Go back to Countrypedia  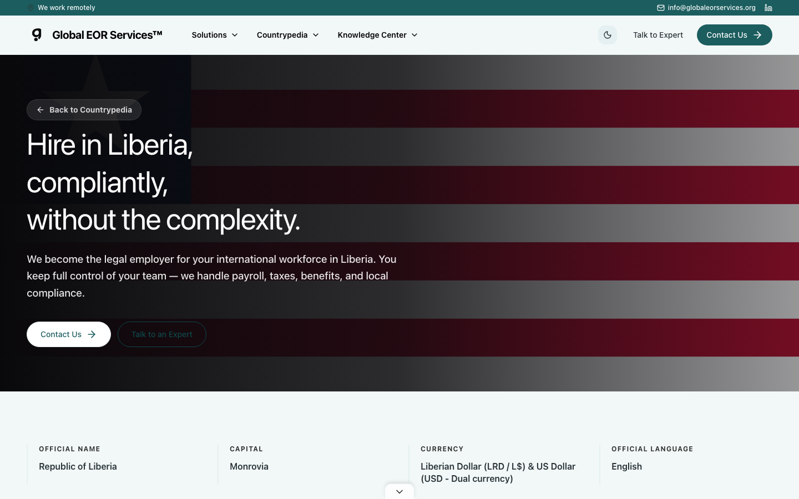(x=84, y=110)
